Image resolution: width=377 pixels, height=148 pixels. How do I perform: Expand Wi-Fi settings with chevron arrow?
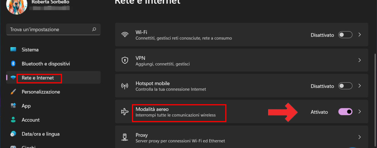coord(360,35)
